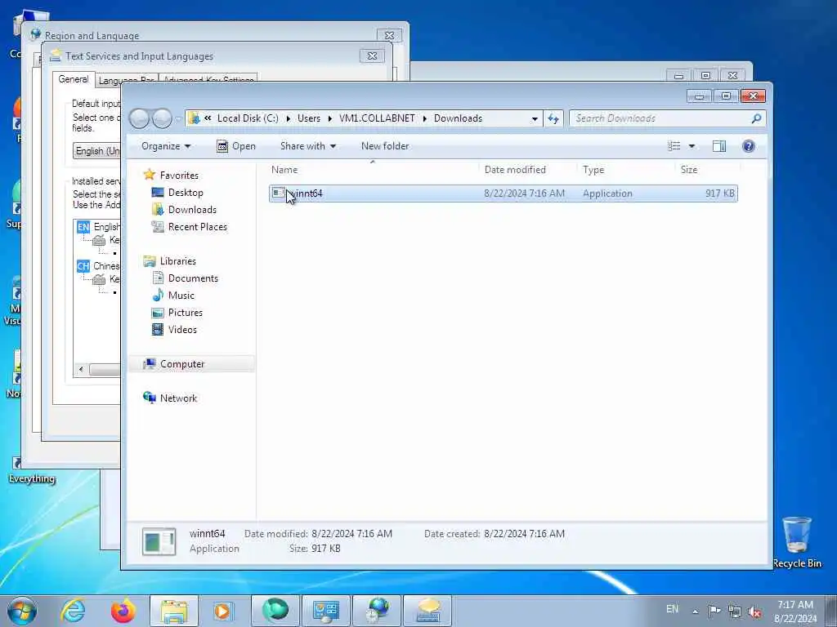Open the Control Panel taskbar icon
The width and height of the screenshot is (837, 627).
325,611
